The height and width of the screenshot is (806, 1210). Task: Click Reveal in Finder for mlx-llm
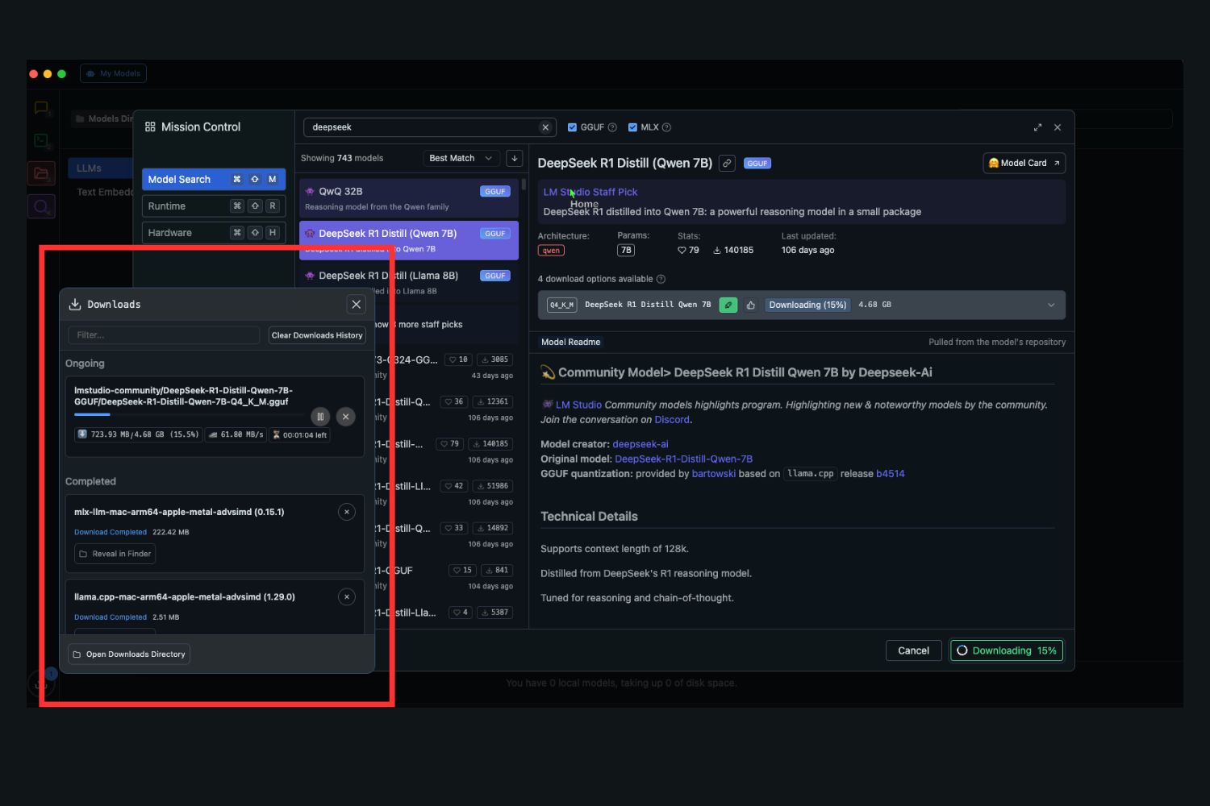pos(115,554)
